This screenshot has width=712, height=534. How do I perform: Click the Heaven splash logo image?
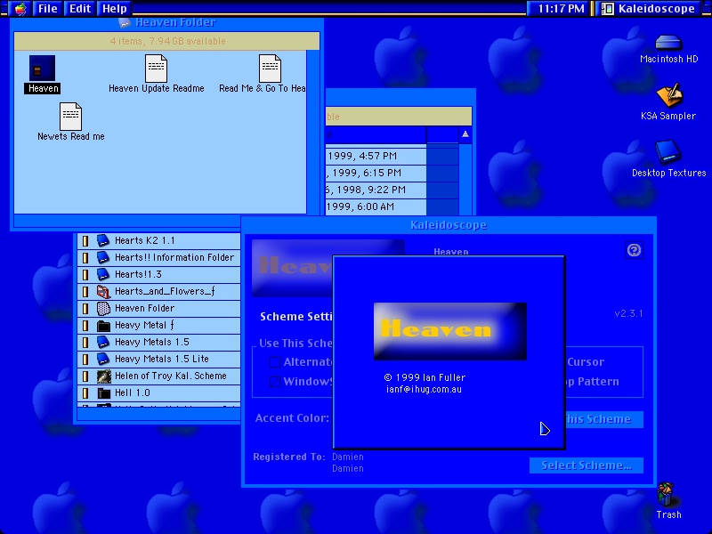tap(450, 331)
